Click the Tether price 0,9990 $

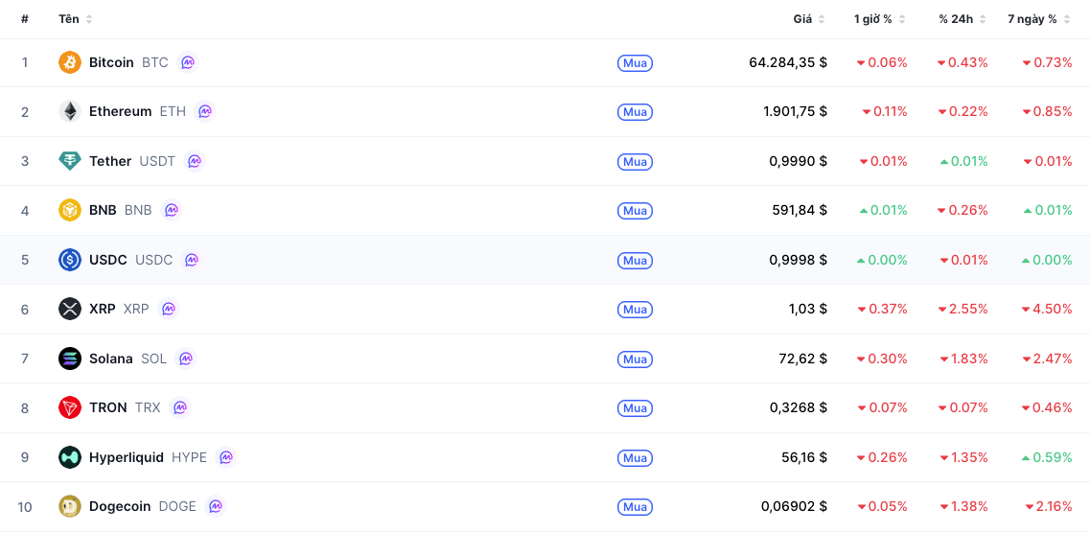tap(798, 161)
